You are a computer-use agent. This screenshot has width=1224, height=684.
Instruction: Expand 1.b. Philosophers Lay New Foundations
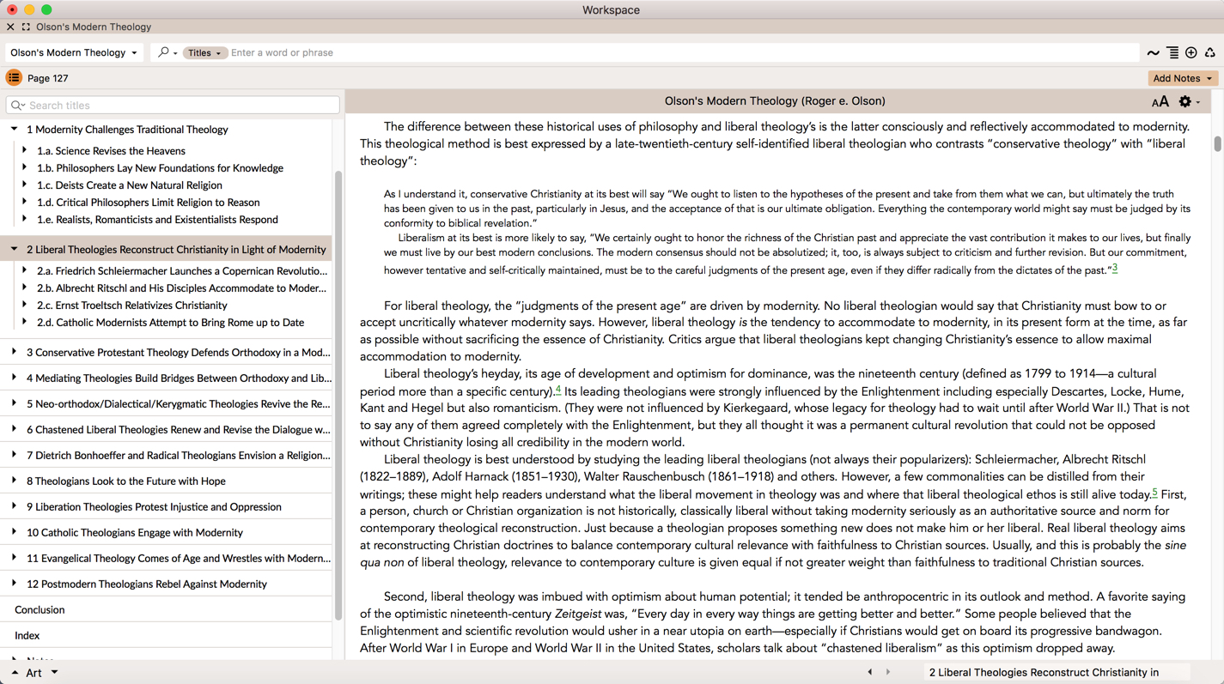pyautogui.click(x=24, y=167)
